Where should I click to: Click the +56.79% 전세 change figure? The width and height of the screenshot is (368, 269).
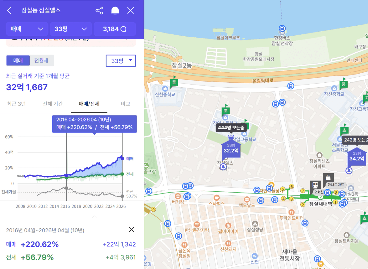[x=37, y=257]
